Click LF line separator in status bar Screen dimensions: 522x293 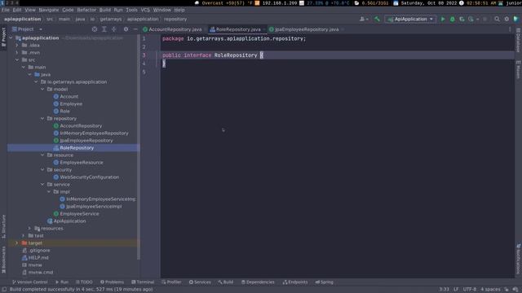click(456, 290)
